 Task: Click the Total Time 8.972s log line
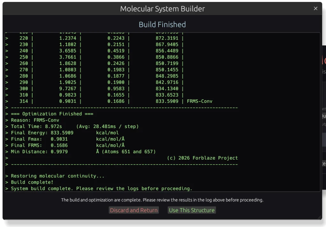[75, 126]
